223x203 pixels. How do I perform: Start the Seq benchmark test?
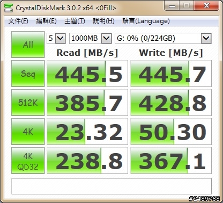tap(28, 74)
